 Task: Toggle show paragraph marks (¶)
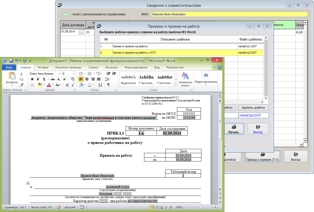(108, 85)
